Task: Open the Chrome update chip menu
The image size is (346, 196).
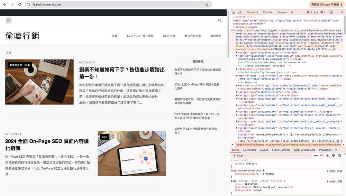Action: 327,4
